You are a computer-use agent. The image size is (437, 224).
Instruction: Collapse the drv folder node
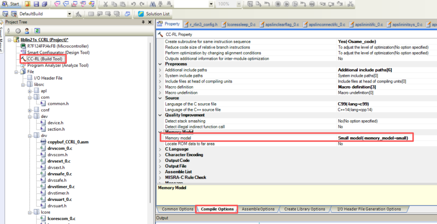pos(30,136)
